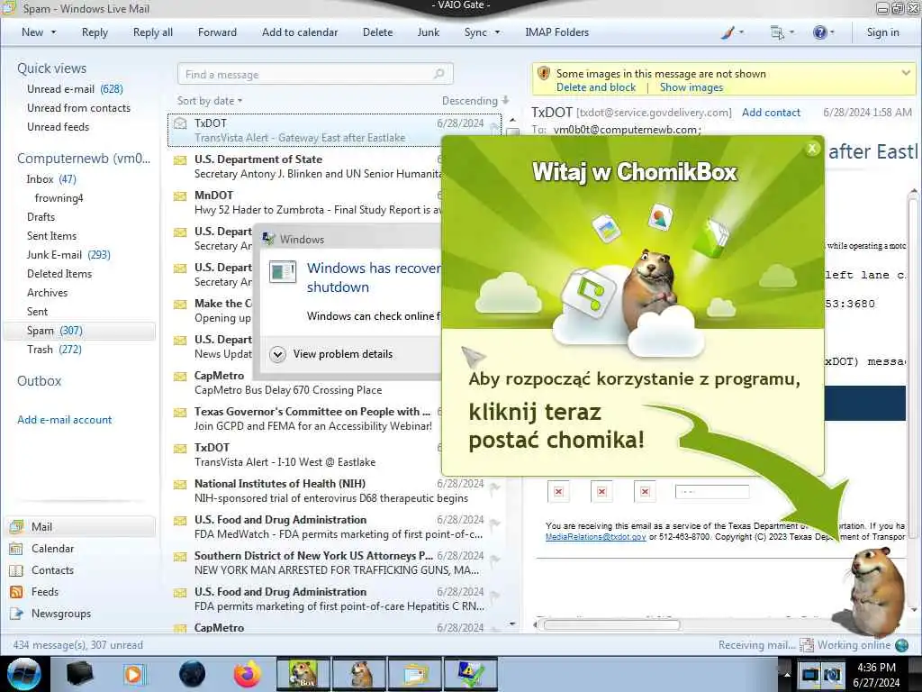Click the search magnifier icon

439,74
